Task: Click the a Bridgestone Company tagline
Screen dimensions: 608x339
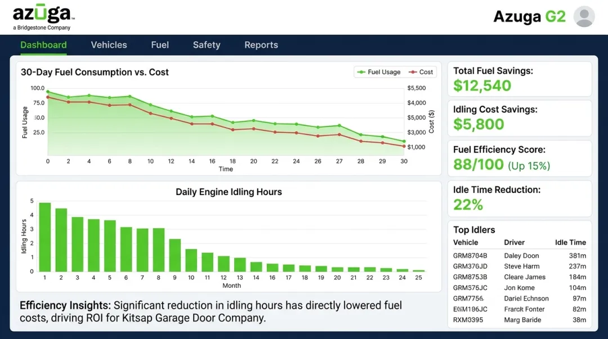Action: [x=42, y=28]
